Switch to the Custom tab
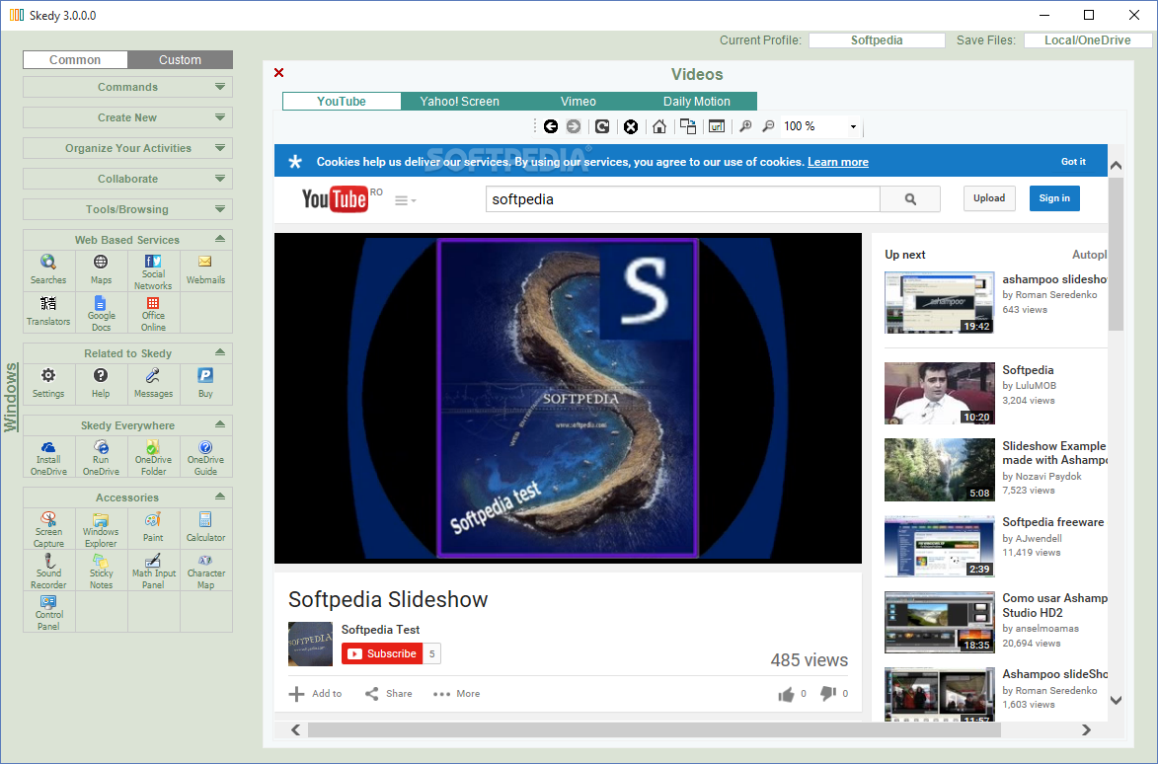 coord(181,60)
